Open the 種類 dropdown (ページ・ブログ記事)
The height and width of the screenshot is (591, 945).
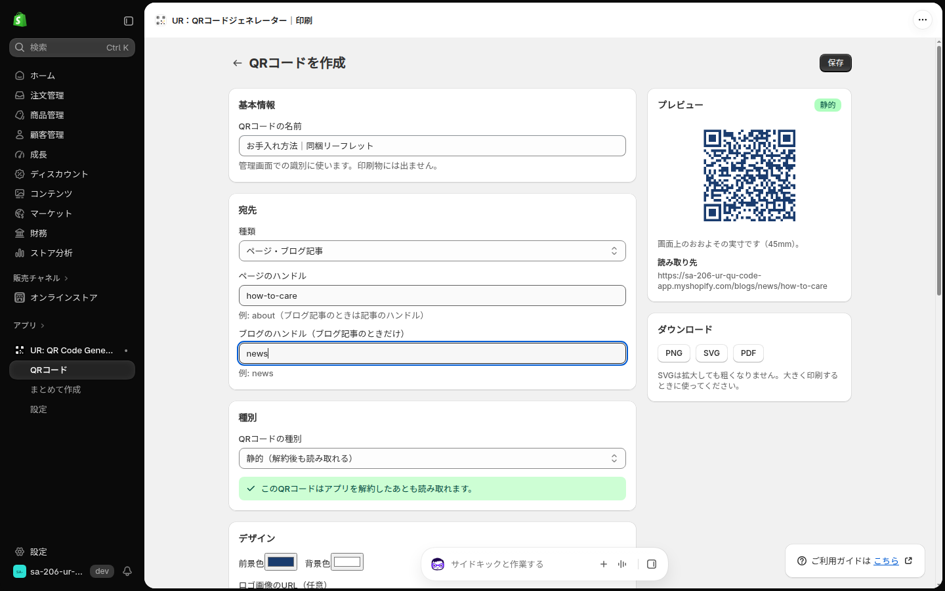tap(432, 251)
